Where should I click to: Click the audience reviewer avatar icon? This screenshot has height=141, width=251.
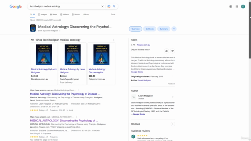coord(133,137)
